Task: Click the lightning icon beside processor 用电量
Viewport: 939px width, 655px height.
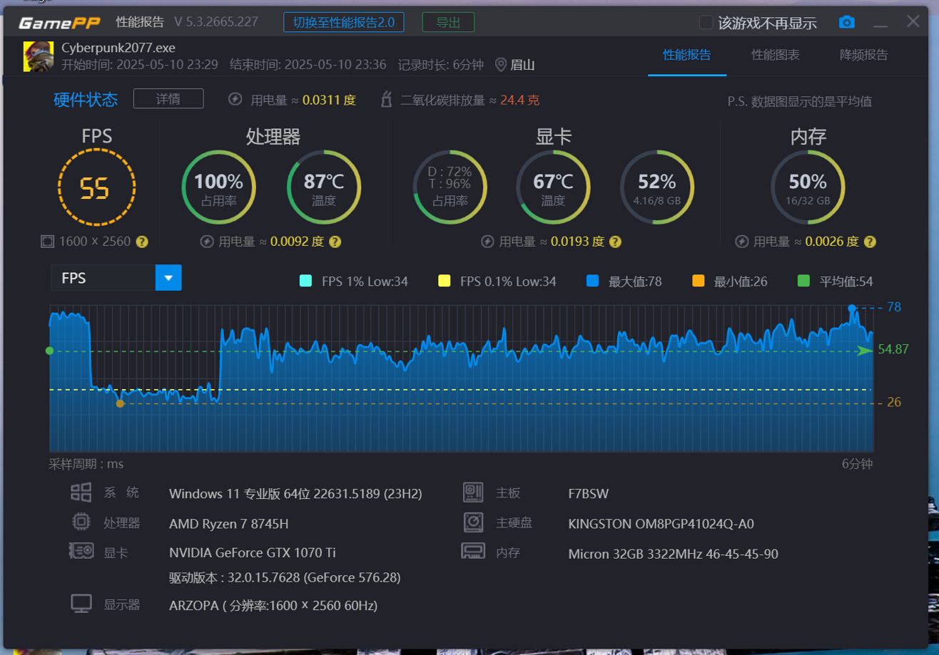Action: tap(207, 242)
